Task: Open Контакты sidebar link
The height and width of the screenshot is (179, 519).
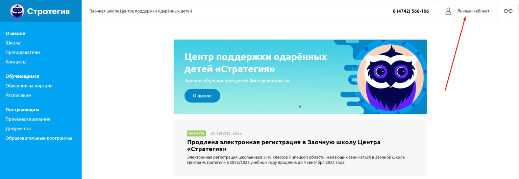Action: coord(16,62)
